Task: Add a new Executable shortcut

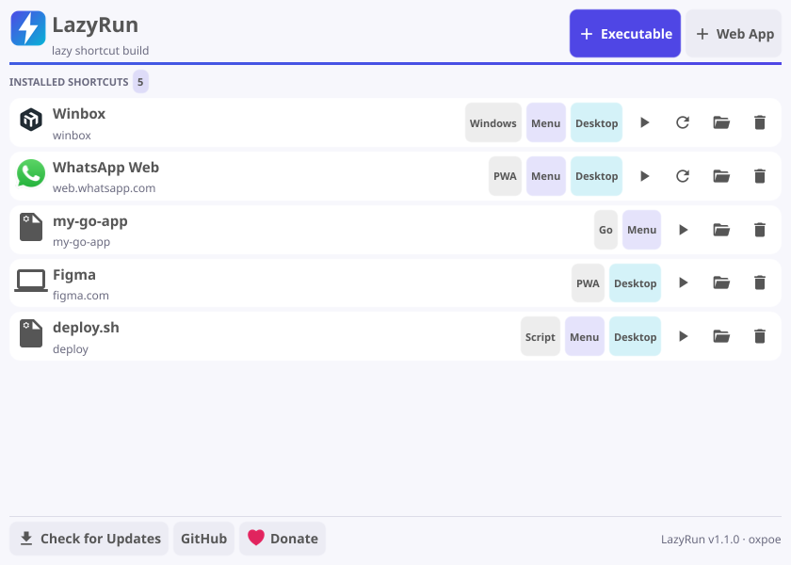Action: pyautogui.click(x=625, y=33)
